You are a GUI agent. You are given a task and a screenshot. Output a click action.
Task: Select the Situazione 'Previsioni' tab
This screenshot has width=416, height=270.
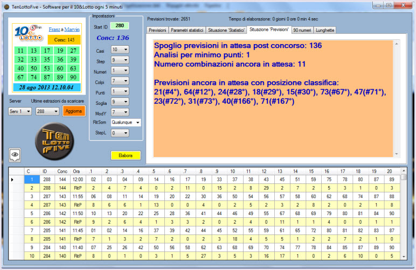pos(269,30)
